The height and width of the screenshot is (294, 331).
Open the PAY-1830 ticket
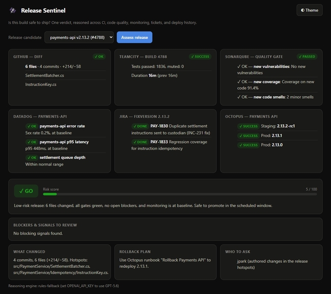159,126
